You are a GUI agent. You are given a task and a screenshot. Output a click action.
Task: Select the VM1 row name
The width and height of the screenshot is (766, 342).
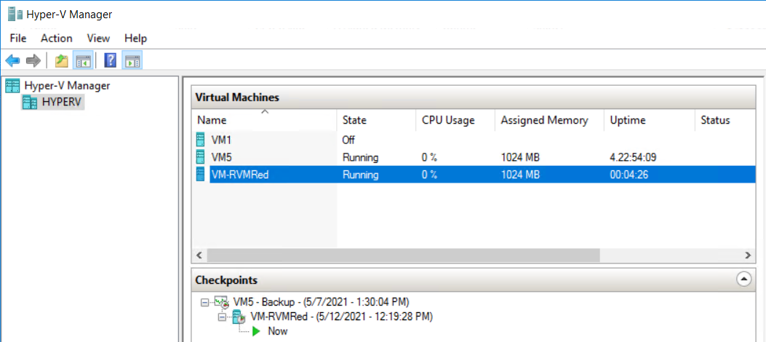[221, 140]
